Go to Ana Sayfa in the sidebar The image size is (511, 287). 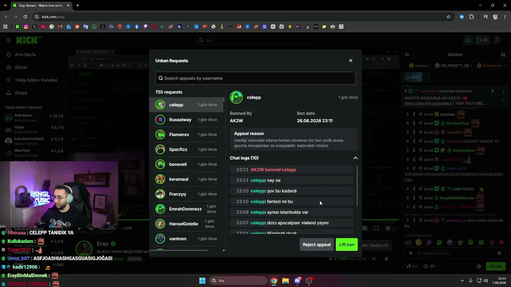tap(25, 55)
